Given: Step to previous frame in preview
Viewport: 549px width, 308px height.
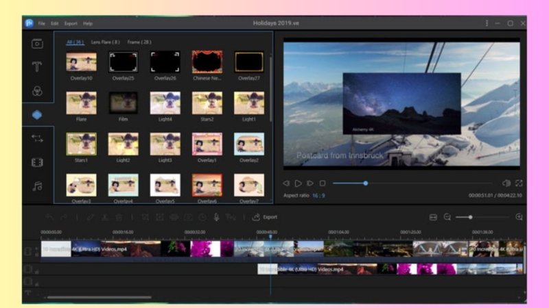Looking at the screenshot, I should [286, 183].
